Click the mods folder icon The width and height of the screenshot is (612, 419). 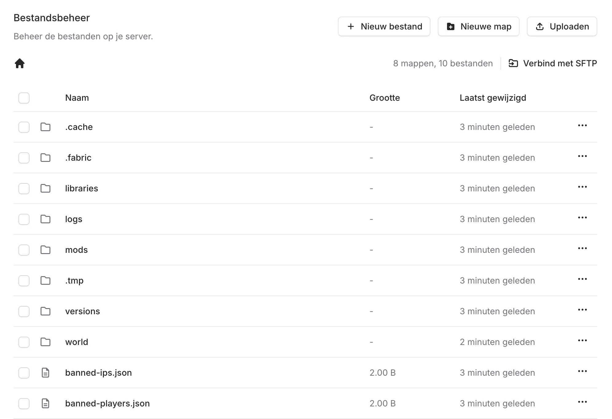[45, 250]
